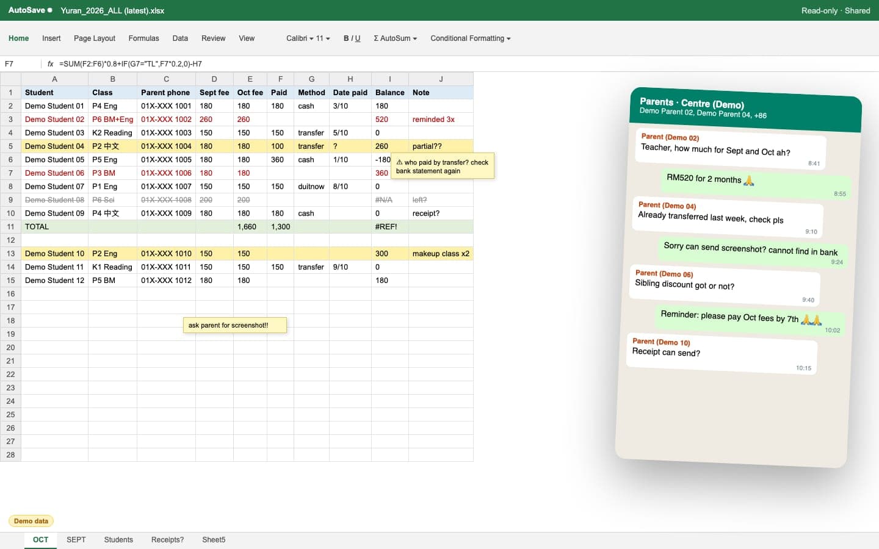Click the name box showing F7
This screenshot has width=879, height=549.
pos(21,63)
